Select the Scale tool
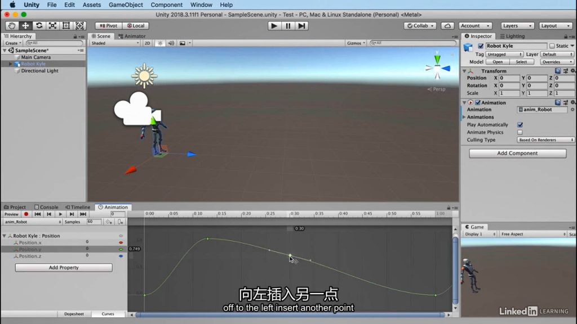The height and width of the screenshot is (324, 577). coord(52,26)
